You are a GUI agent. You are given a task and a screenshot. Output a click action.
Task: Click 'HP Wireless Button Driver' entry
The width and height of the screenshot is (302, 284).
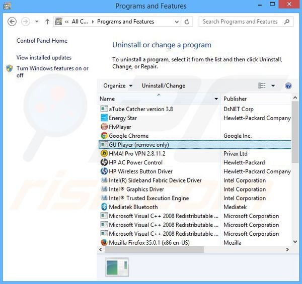pos(140,171)
